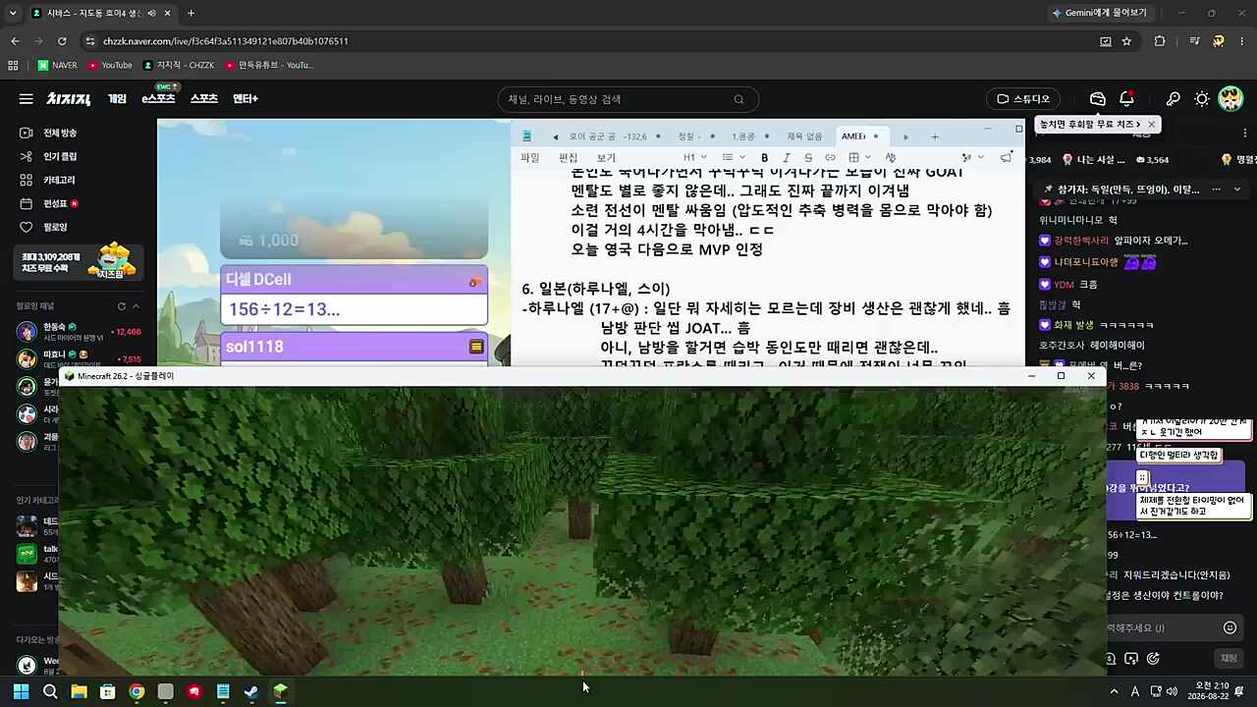Show hidden system tray icons
1257x707 pixels.
tap(1114, 691)
